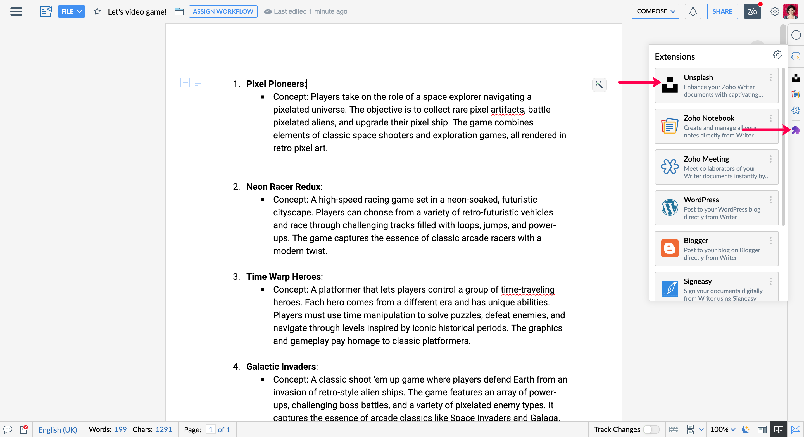Select the WordPress extension card
The height and width of the screenshot is (437, 804).
coord(716,208)
